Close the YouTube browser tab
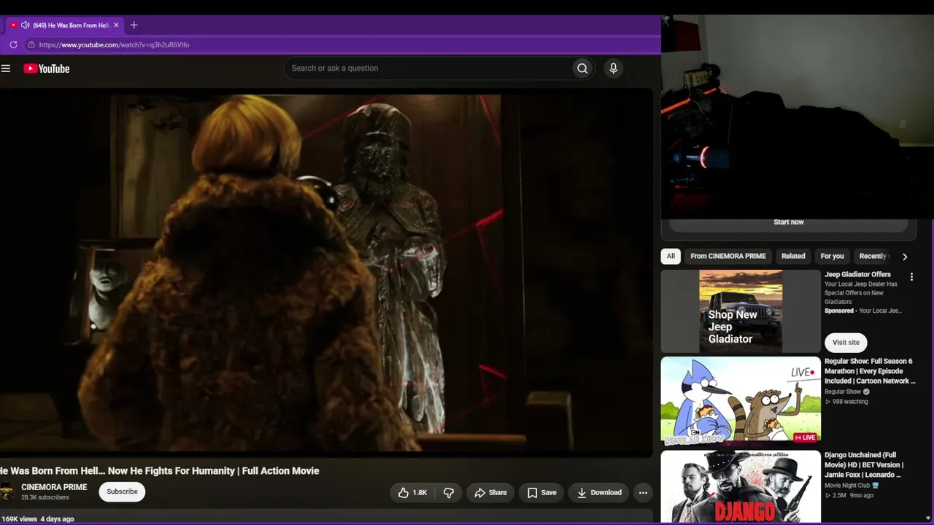 115,25
